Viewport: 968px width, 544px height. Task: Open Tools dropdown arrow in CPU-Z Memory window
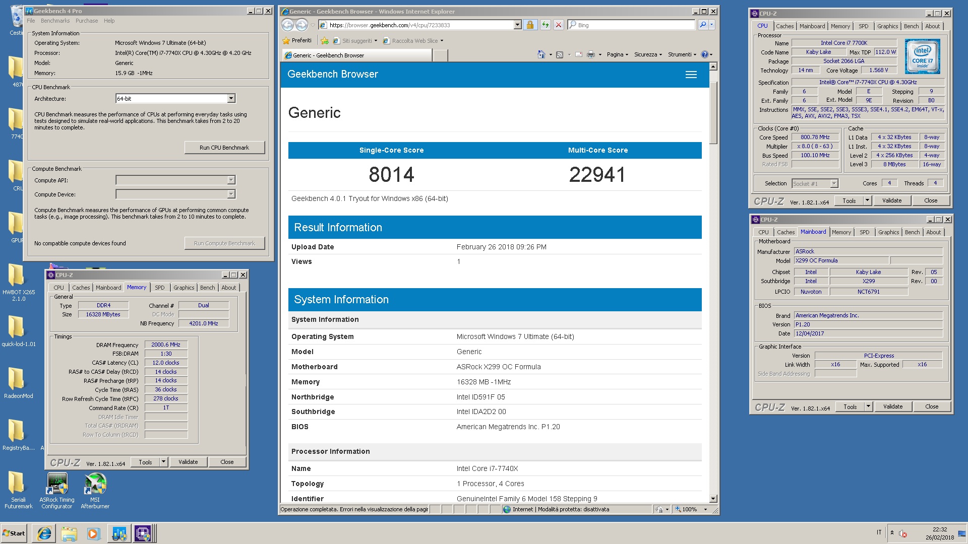pos(163,462)
